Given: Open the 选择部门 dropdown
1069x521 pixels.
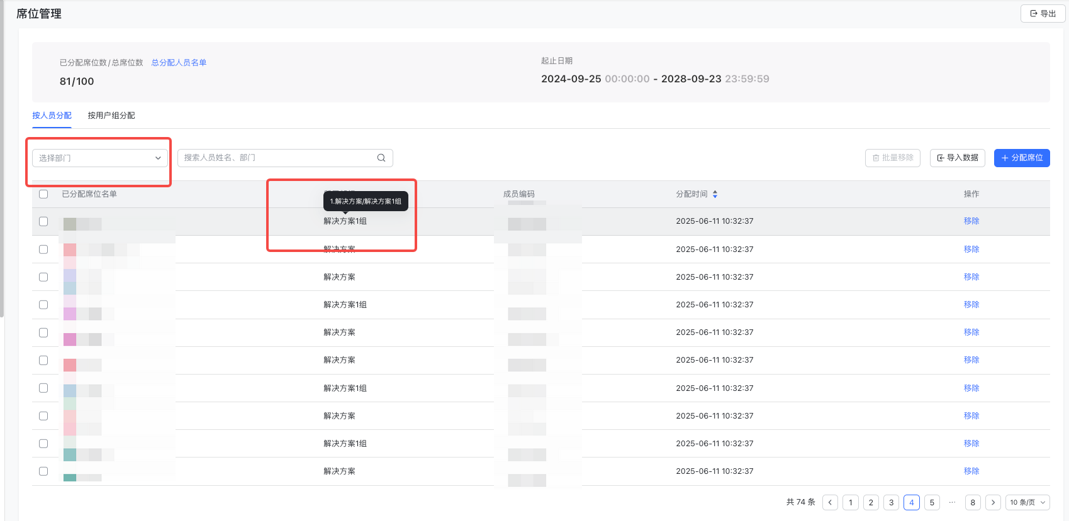Looking at the screenshot, I should [100, 158].
